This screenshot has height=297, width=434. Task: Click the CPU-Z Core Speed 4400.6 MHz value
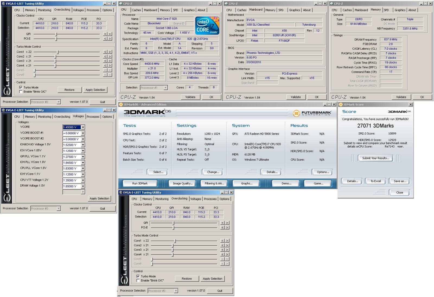(152, 64)
